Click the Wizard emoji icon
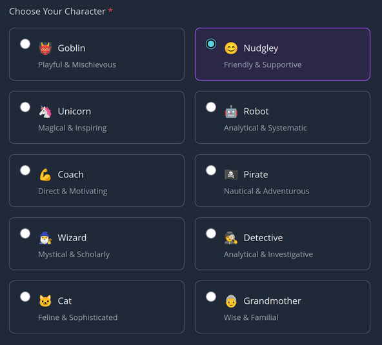382x345 pixels. click(45, 238)
